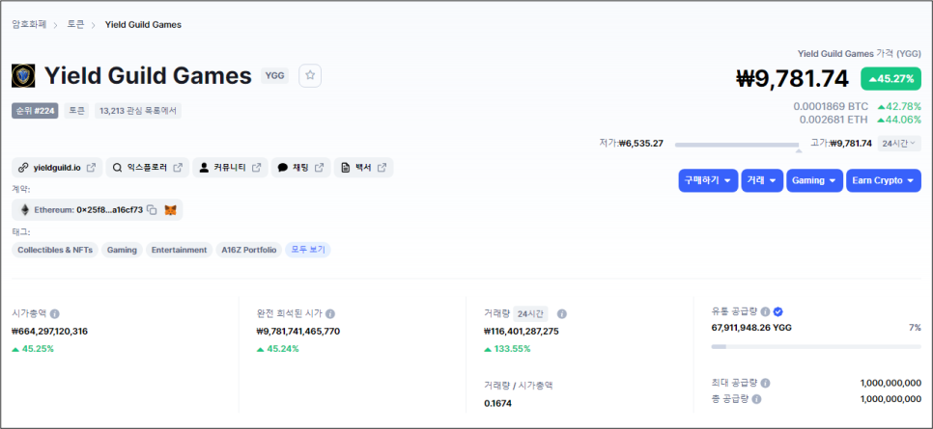Copy the Ethereum contract address
Viewport: 933px width, 429px height.
click(152, 210)
